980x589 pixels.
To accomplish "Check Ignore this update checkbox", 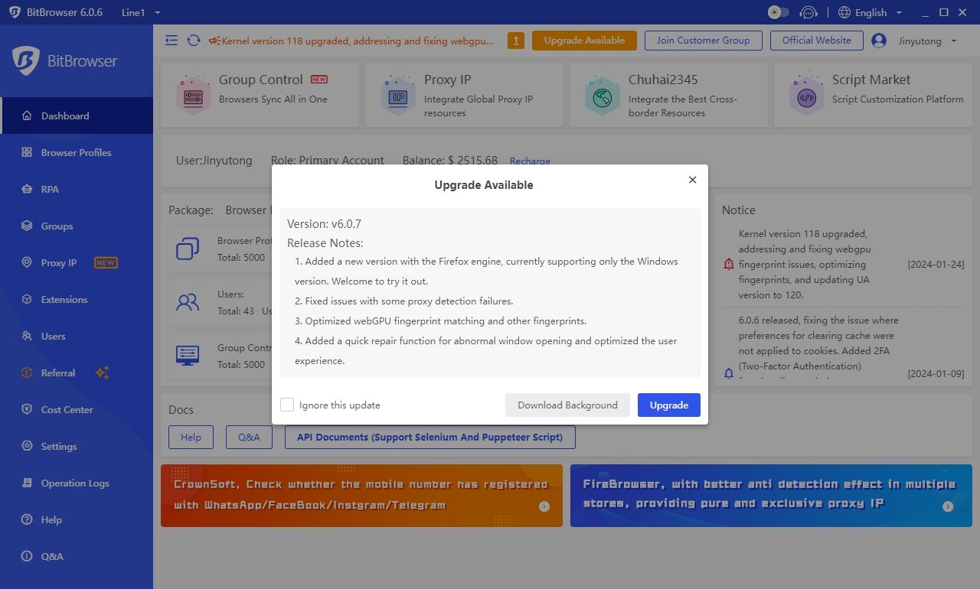I will [x=287, y=405].
